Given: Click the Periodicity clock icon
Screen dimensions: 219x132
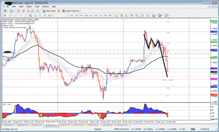Looking at the screenshot, I should (160, 15).
